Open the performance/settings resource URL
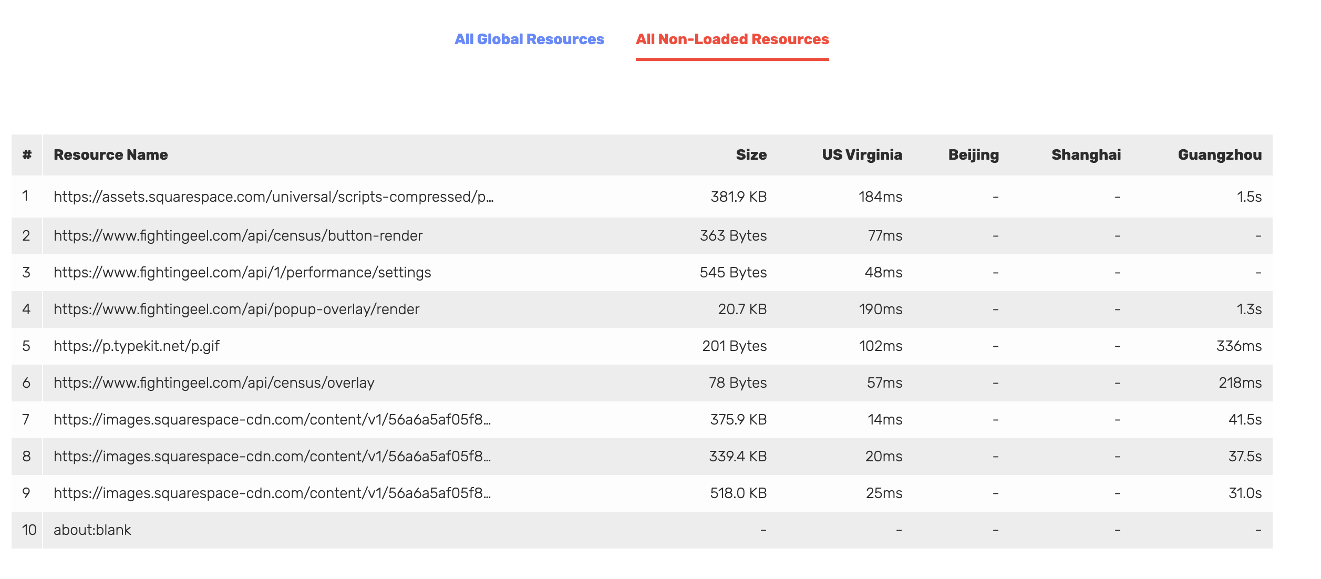Screen dimensions: 1321x579 point(242,273)
